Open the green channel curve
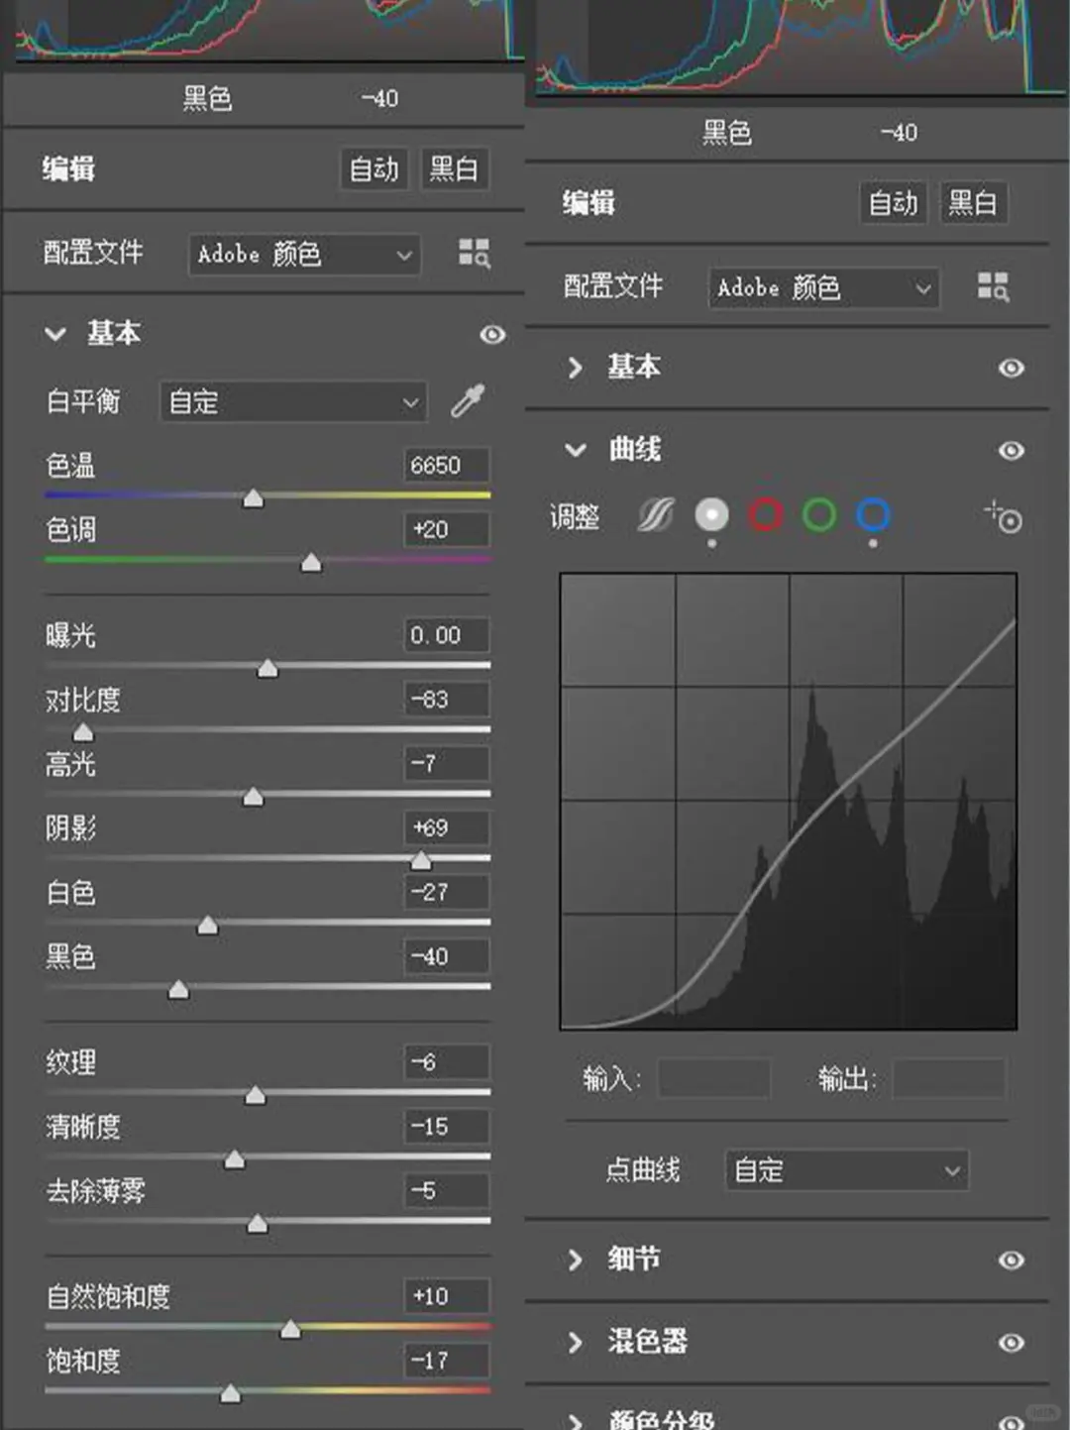1070x1430 pixels. 818,515
